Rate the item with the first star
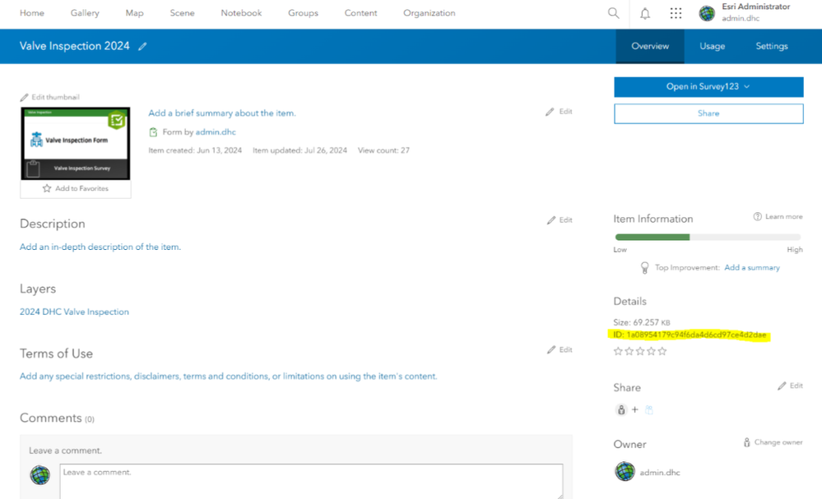Viewport: 822px width, 499px height. tap(618, 351)
